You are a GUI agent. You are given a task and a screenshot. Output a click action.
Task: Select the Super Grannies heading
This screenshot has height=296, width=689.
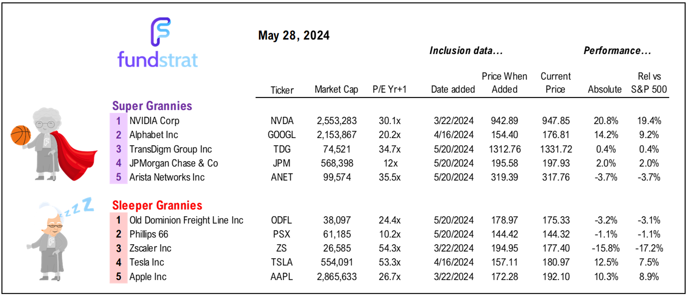[x=152, y=106]
